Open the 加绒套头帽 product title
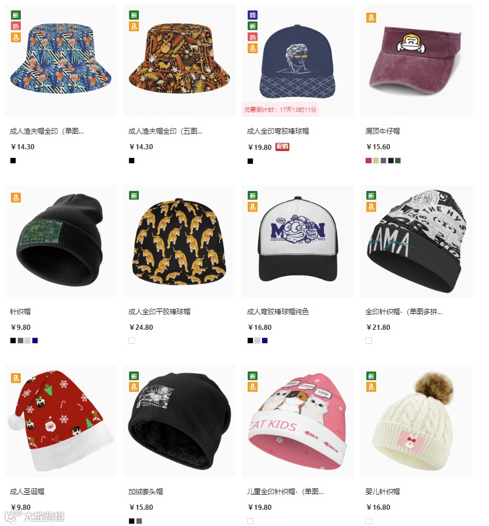 click(145, 492)
